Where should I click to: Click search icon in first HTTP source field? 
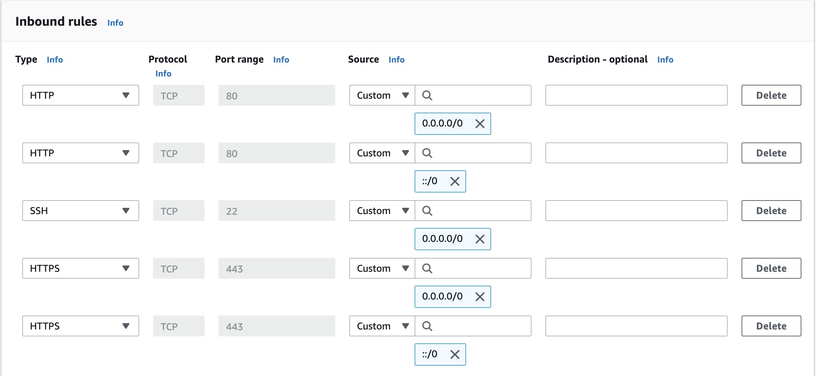tap(427, 95)
